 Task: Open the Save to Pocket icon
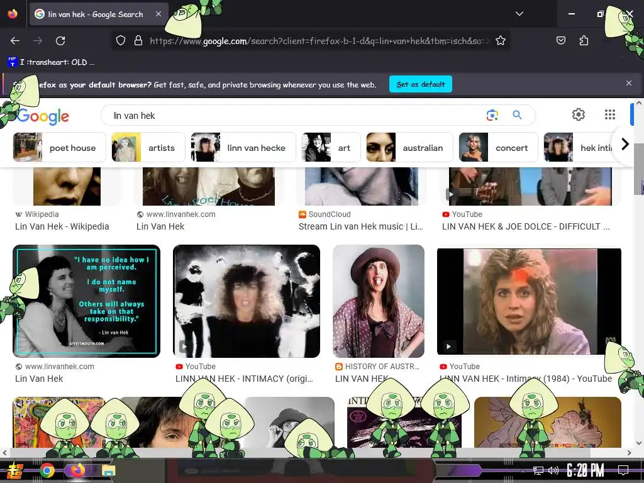point(560,40)
